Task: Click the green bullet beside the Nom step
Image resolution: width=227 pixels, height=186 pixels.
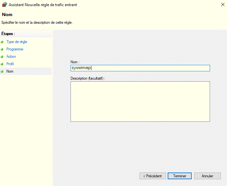Action: point(2,71)
